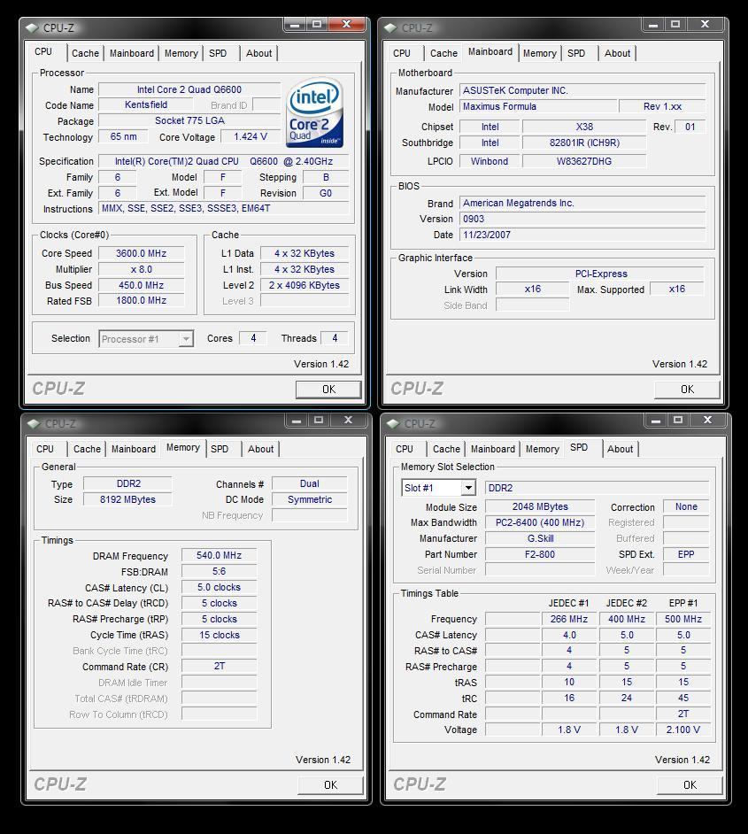Click OK in the CPU window
The image size is (748, 834).
coord(328,390)
